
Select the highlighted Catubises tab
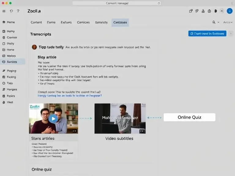pos(120,22)
